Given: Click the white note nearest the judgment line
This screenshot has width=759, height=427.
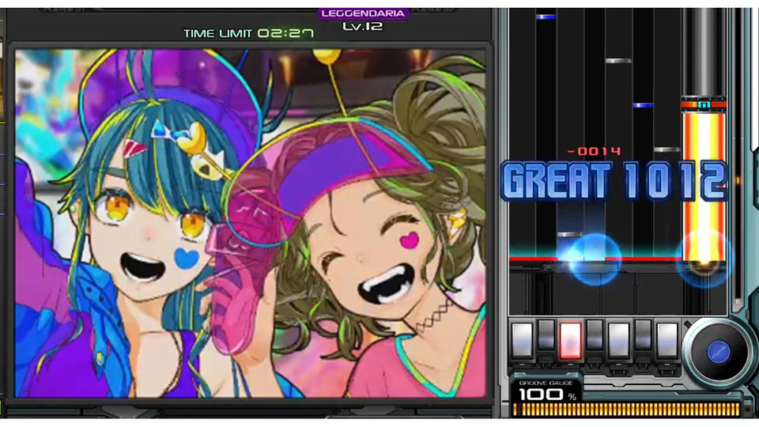Looking at the screenshot, I should pos(570,234).
